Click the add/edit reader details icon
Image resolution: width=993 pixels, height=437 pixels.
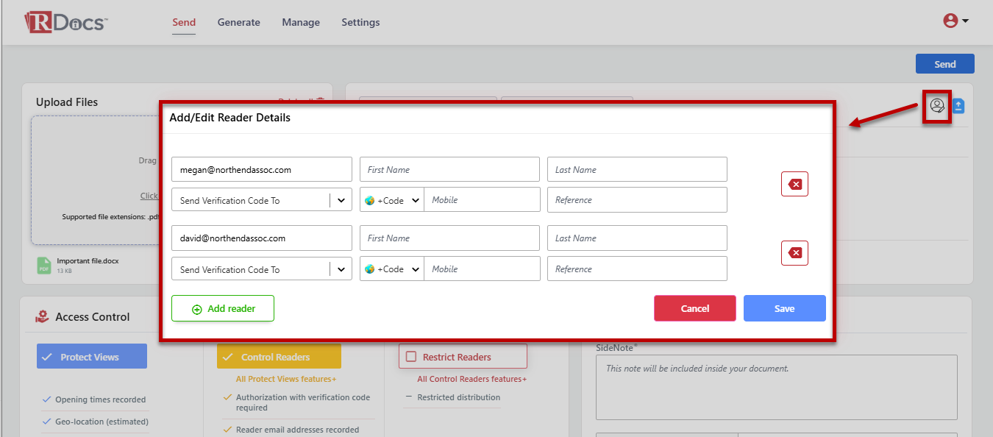pos(936,106)
